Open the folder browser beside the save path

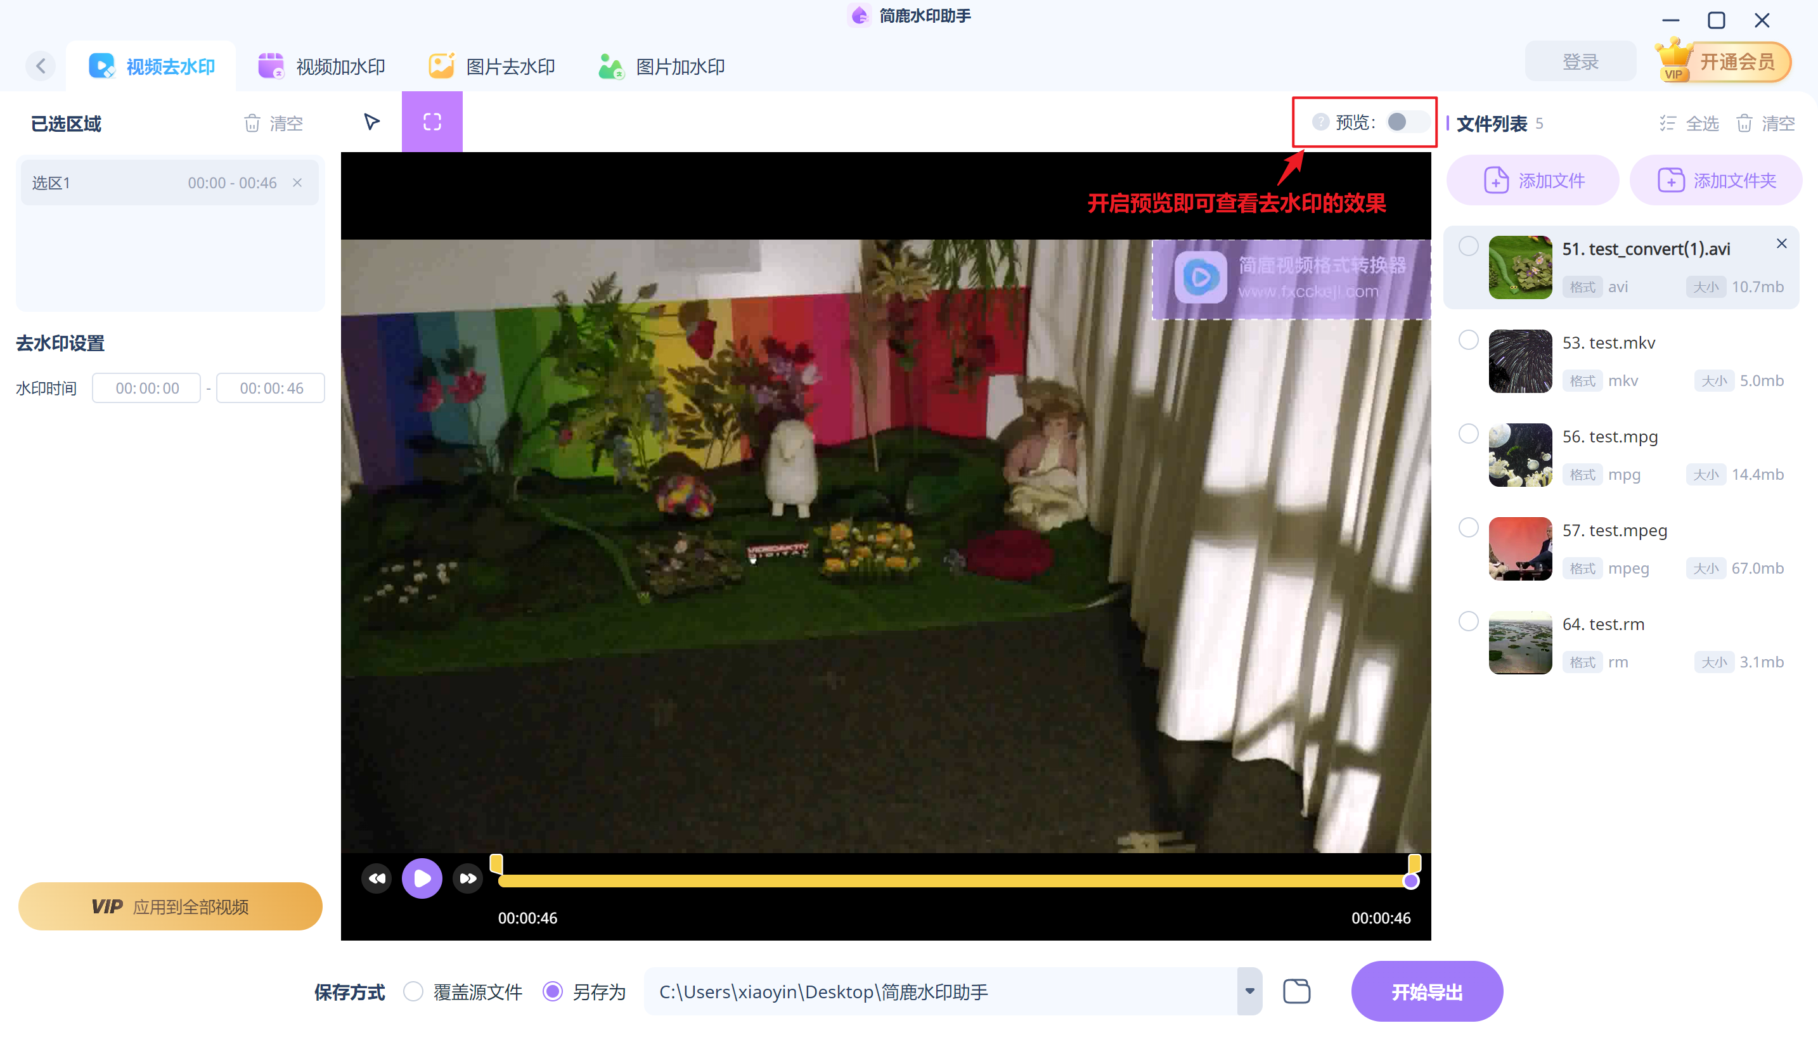(1296, 991)
